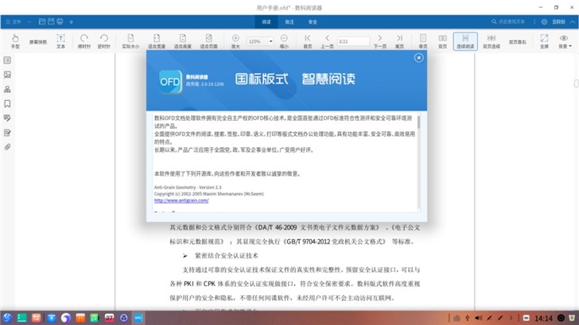This screenshot has width=579, height=325.
Task: Click the clock showing 14:14
Action: point(543,318)
